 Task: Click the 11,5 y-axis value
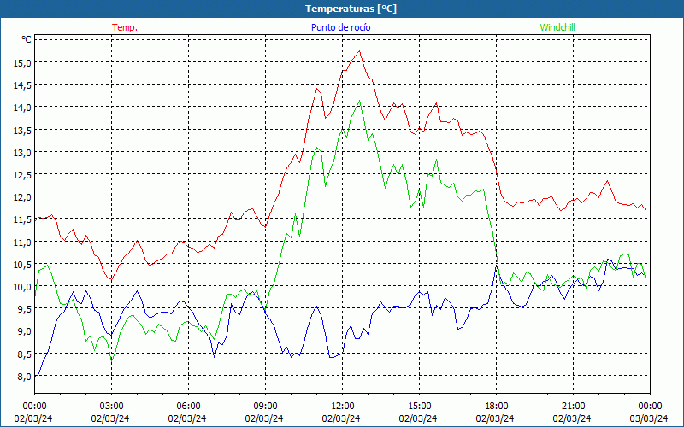(22, 219)
